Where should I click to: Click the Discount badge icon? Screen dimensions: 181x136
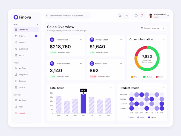16,81
